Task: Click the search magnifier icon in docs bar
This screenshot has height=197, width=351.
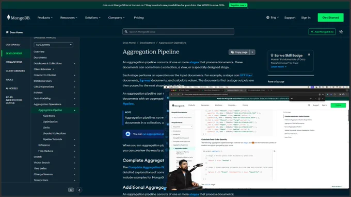Action: 126,32
